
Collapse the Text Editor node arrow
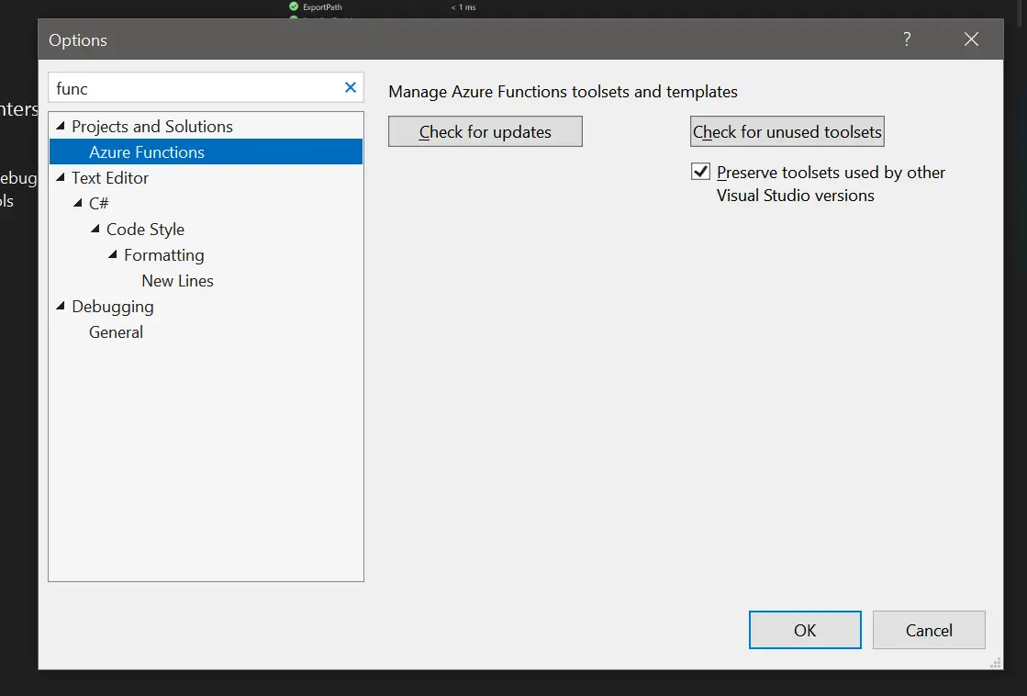(61, 178)
